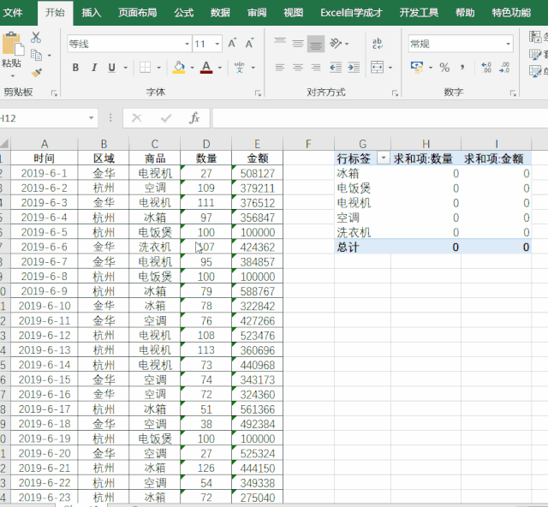Expand the number format 常规 dropdown
Screen dimensions: 548x507
pyautogui.click(x=509, y=44)
